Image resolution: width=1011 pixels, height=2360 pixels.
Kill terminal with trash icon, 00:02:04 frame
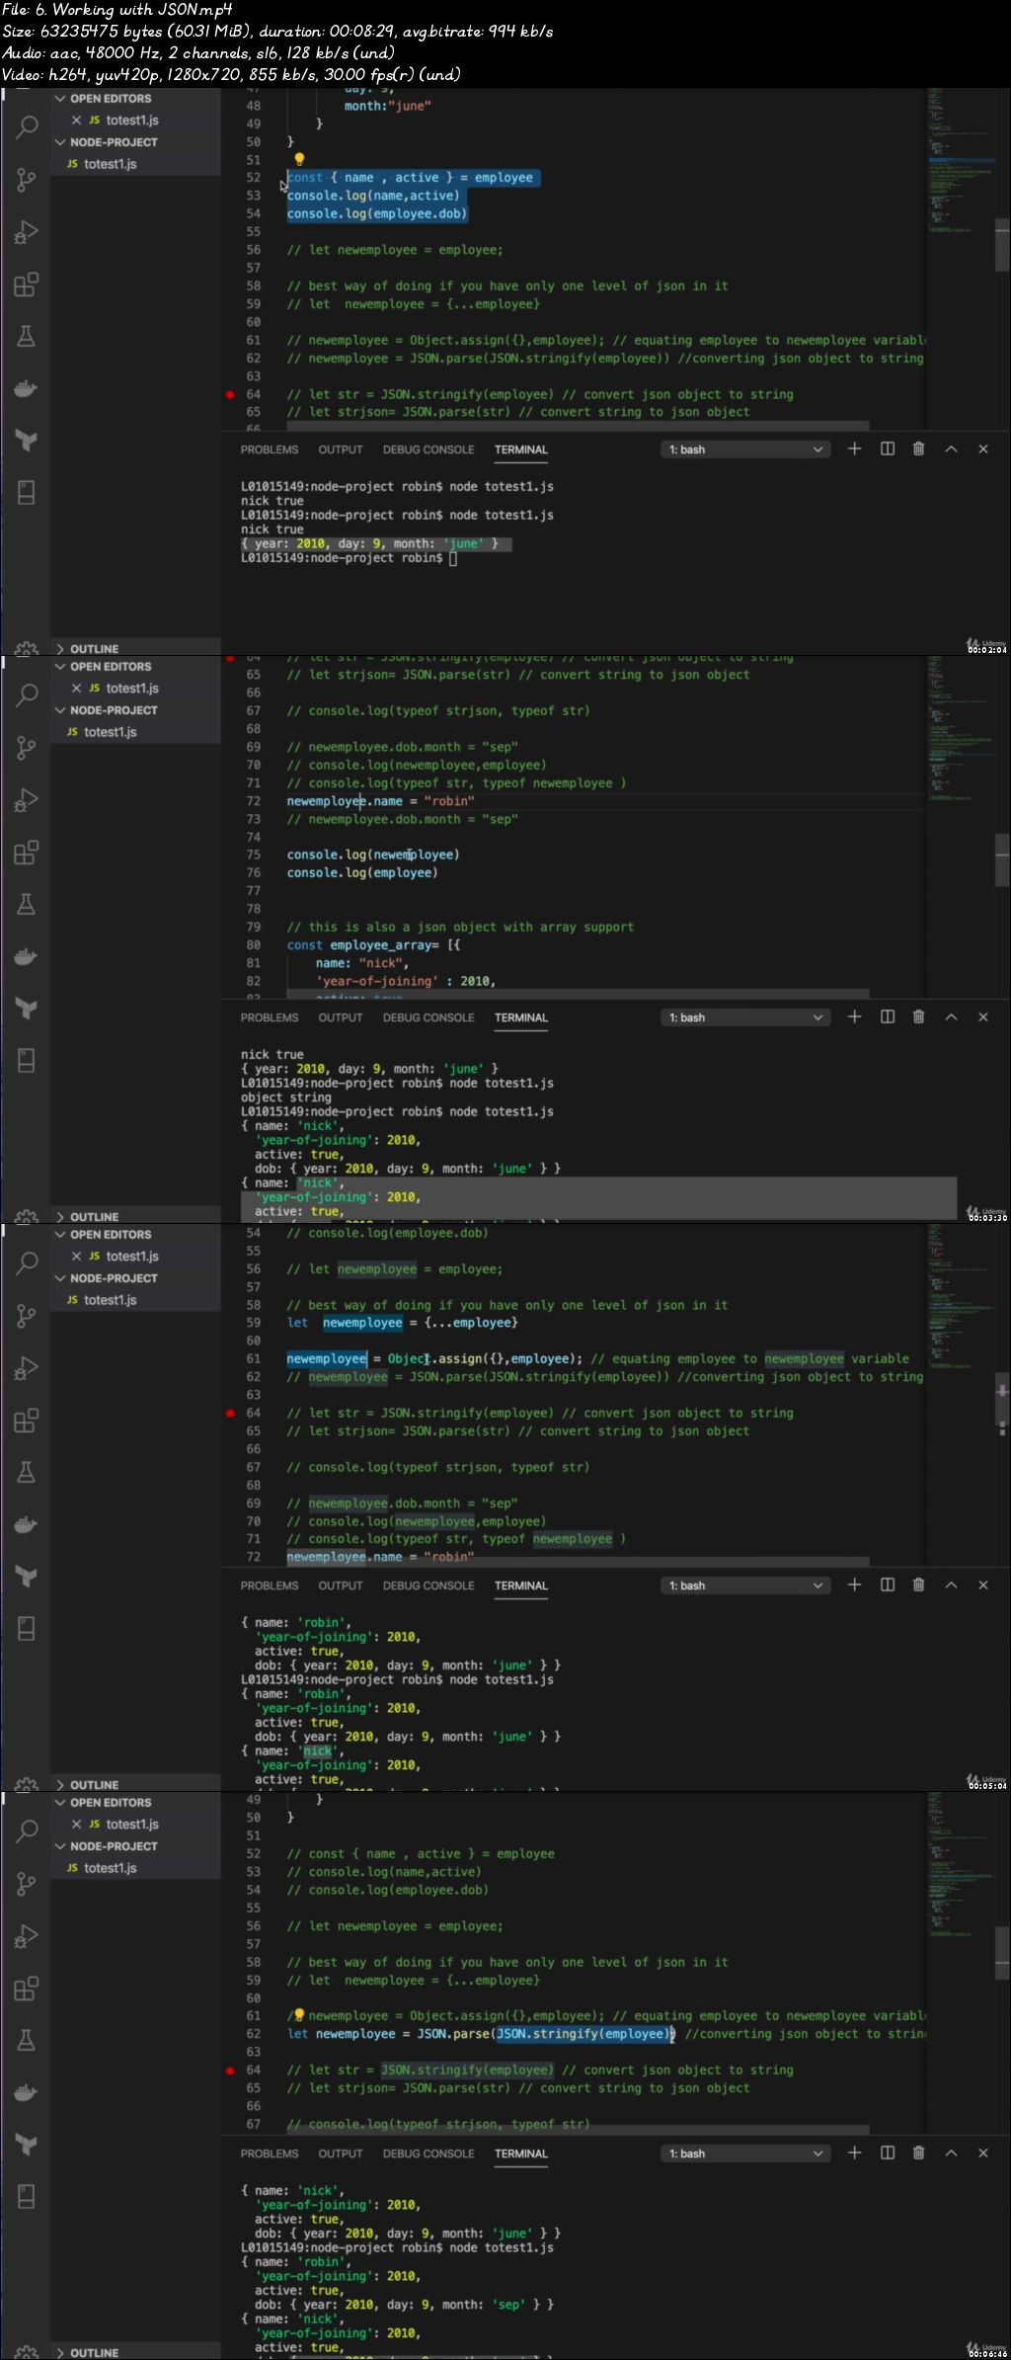tap(919, 448)
